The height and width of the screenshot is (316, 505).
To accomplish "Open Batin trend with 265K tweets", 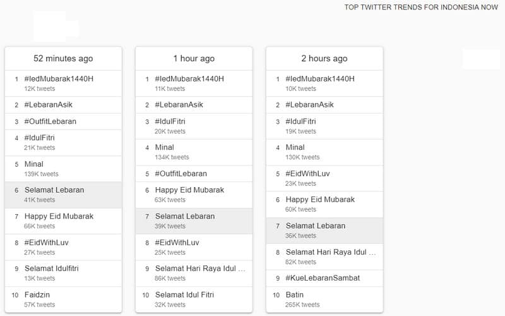I will [x=295, y=295].
